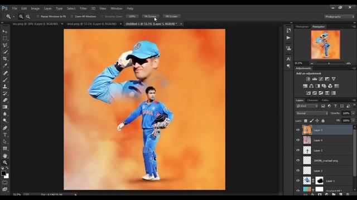
Task: Hide Layer 4 with eye icon
Action: click(298, 140)
